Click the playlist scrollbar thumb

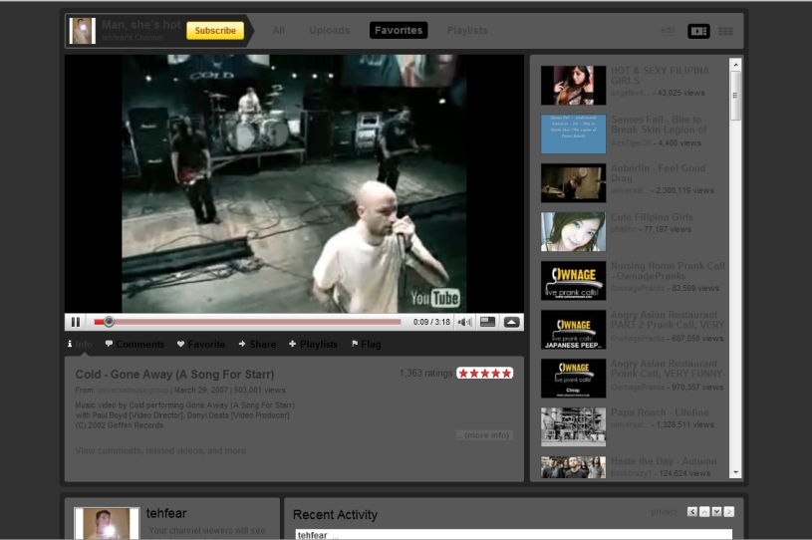[735, 96]
